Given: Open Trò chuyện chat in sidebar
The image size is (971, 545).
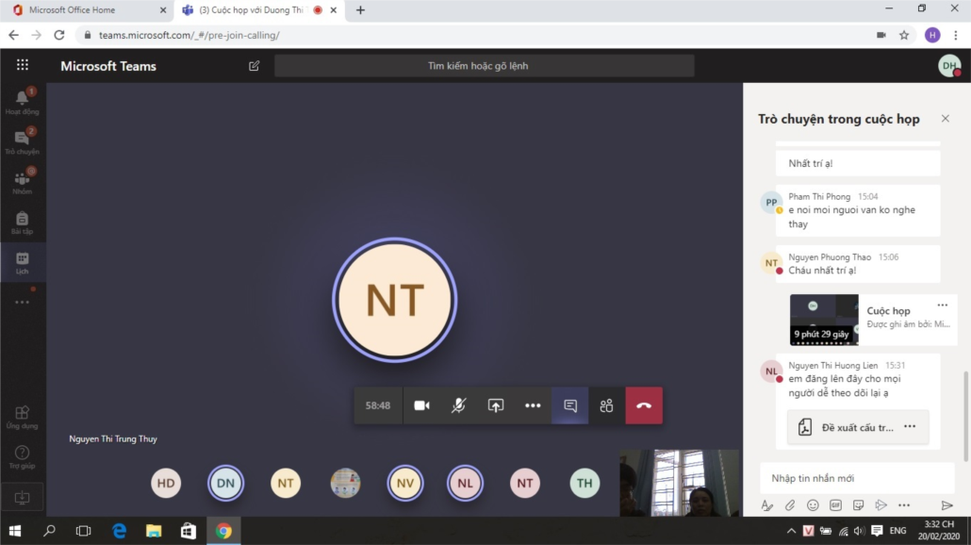Looking at the screenshot, I should point(23,141).
